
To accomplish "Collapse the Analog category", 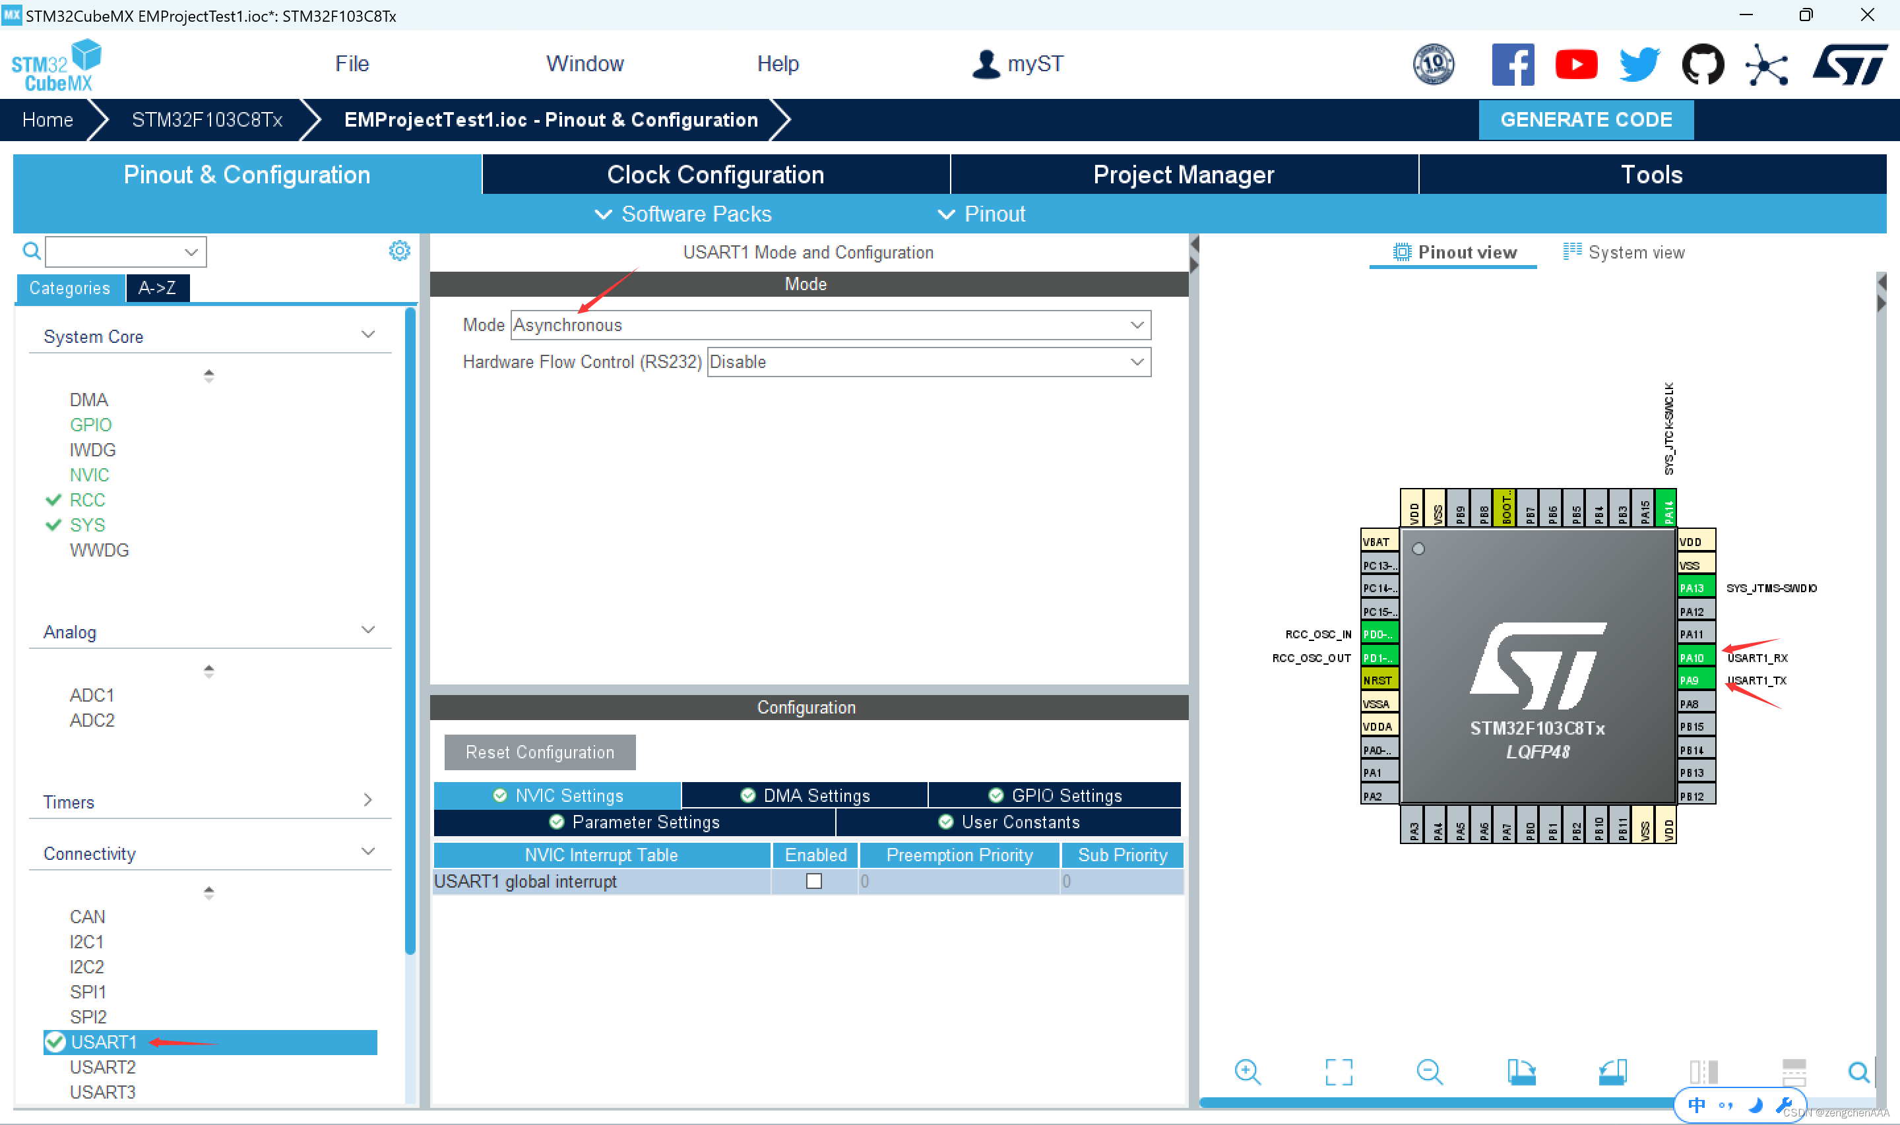I will 367,630.
